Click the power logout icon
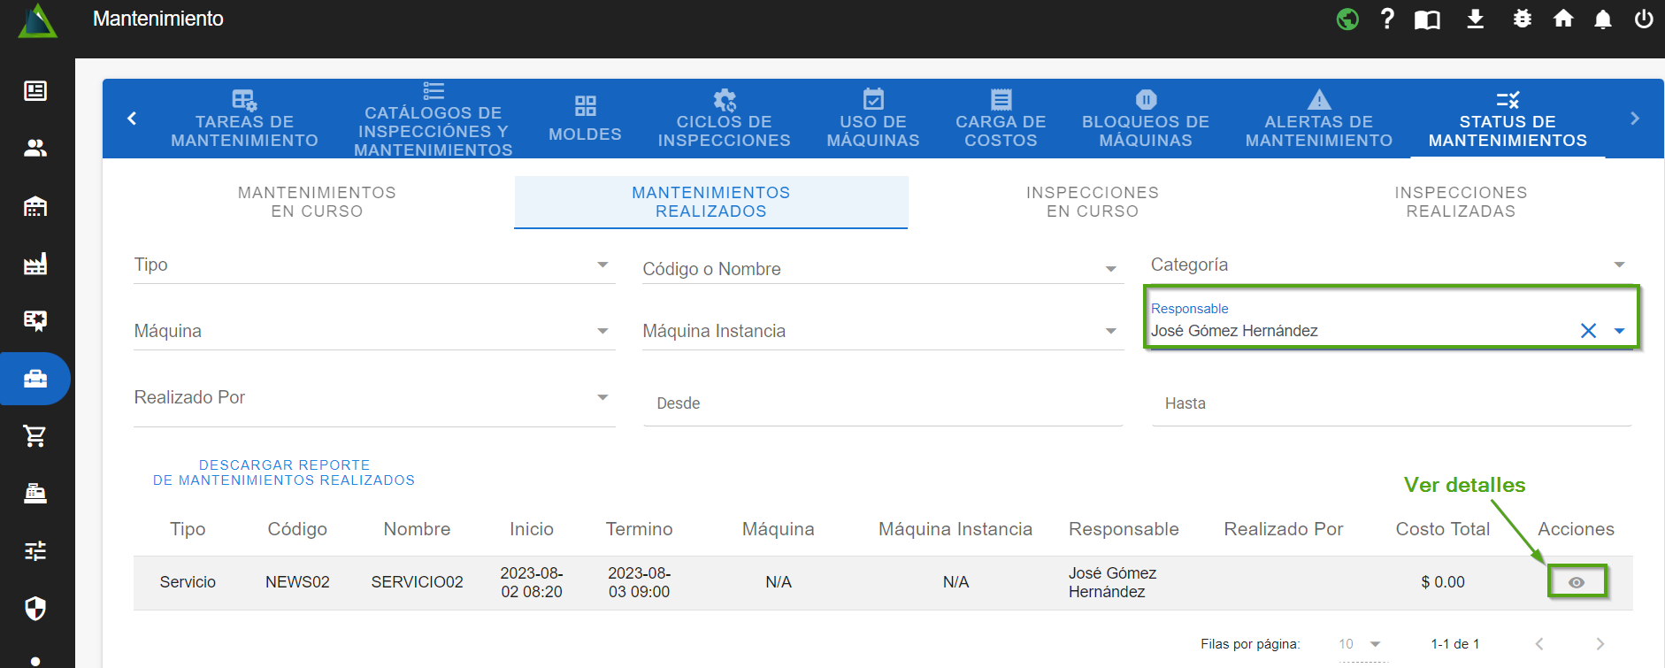Screen dimensions: 1665x668 (1643, 19)
